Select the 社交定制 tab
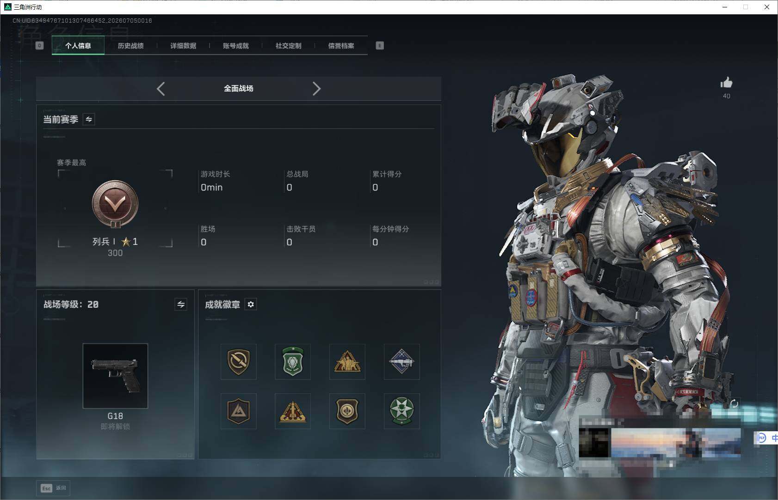 (x=288, y=46)
